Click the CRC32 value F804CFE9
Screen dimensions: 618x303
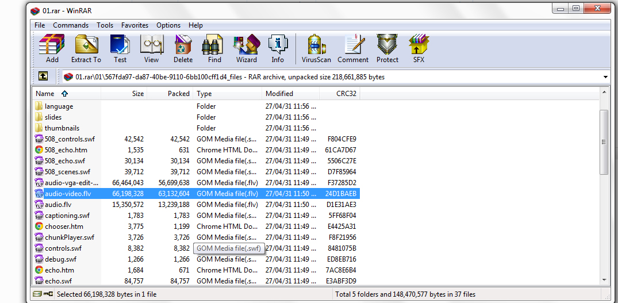coord(341,139)
